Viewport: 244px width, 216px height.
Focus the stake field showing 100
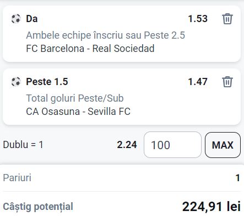click(x=172, y=145)
